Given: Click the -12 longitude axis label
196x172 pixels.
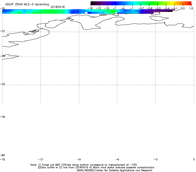Looking at the screenshot, I should [x=41, y=159].
